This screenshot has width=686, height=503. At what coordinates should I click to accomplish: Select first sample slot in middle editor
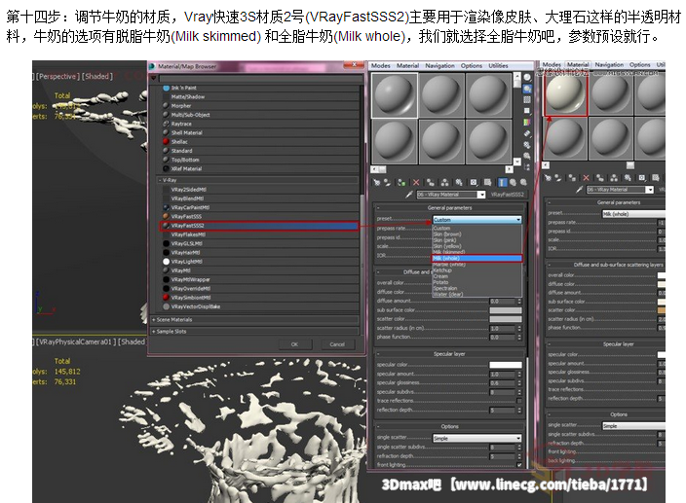coord(395,95)
